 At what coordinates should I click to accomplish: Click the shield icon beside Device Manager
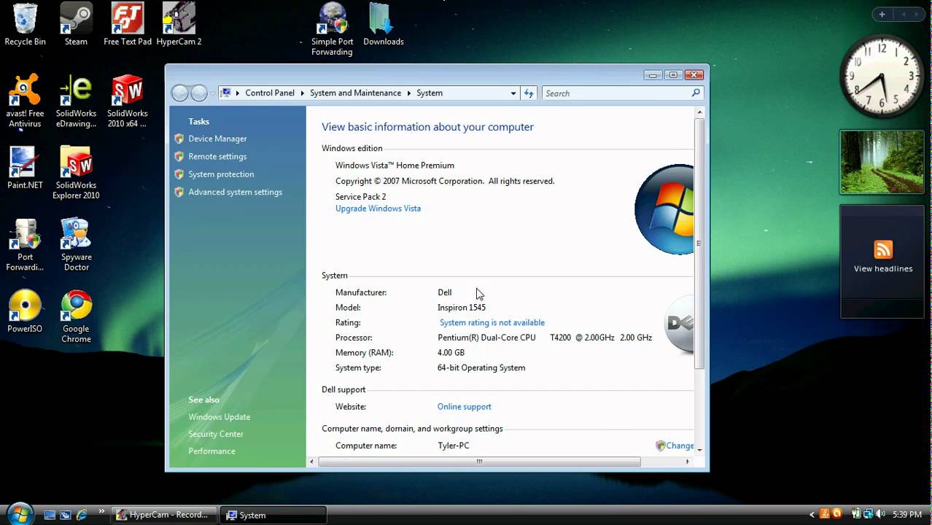tap(179, 139)
